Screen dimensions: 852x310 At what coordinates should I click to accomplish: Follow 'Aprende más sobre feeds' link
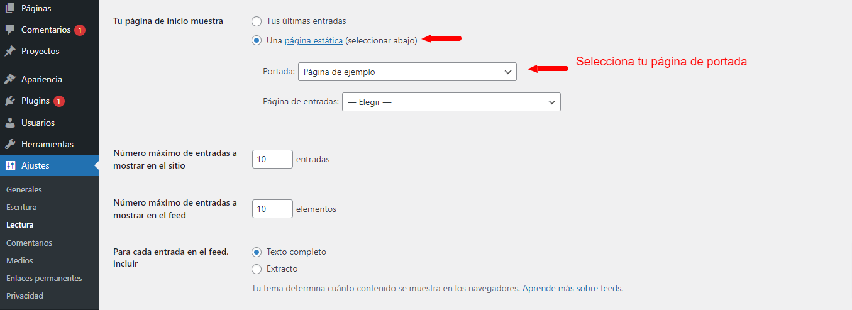coord(572,289)
